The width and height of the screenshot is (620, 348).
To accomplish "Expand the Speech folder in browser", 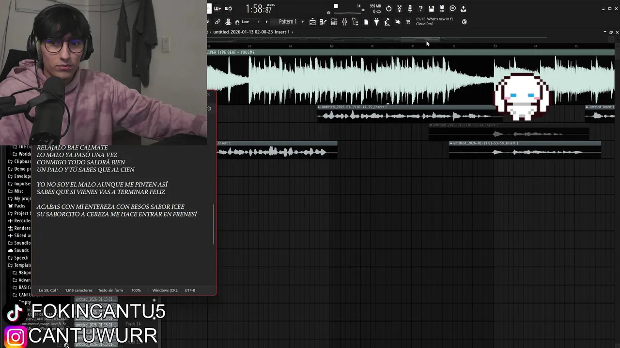I will click(18, 258).
